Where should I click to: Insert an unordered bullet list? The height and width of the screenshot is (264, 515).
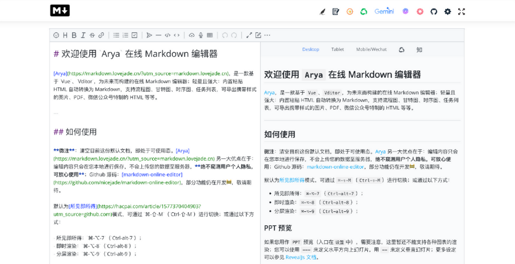click(116, 35)
